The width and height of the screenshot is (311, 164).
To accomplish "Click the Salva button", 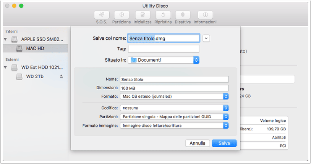I will click(224, 143).
